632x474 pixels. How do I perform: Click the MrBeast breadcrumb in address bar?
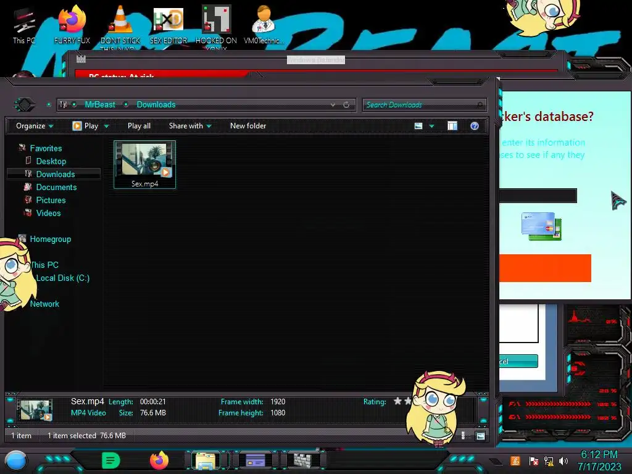(x=100, y=105)
